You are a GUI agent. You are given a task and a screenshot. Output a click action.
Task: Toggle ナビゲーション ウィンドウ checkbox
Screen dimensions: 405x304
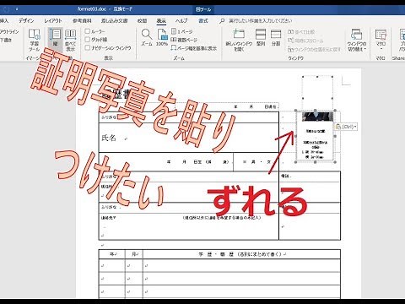[88, 47]
